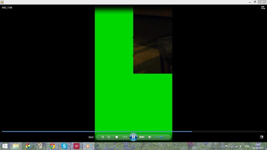267x150 pixels.
Task: Click the Media Player title bar icon
Action: (2, 2)
